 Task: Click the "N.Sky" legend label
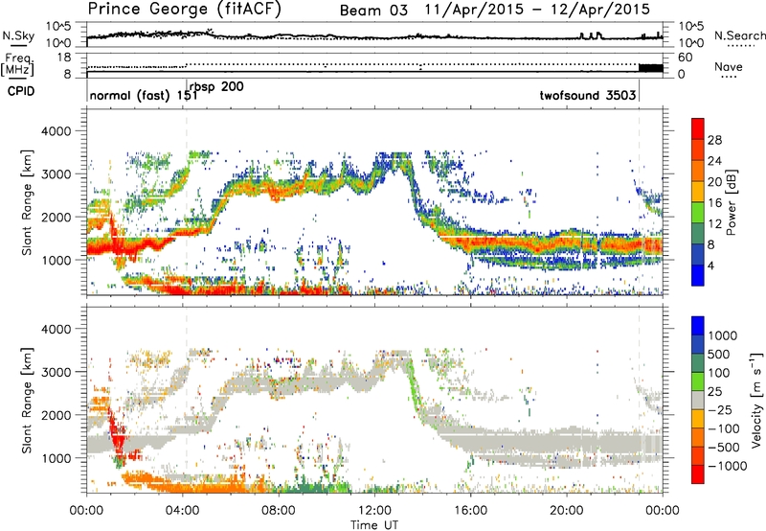point(18,35)
